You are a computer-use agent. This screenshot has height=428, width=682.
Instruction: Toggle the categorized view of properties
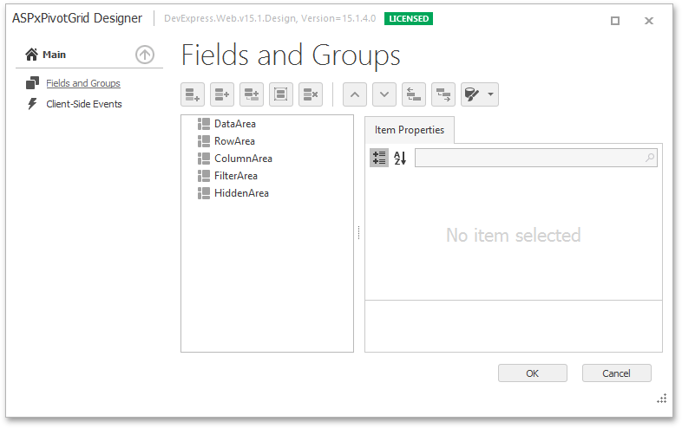point(379,158)
